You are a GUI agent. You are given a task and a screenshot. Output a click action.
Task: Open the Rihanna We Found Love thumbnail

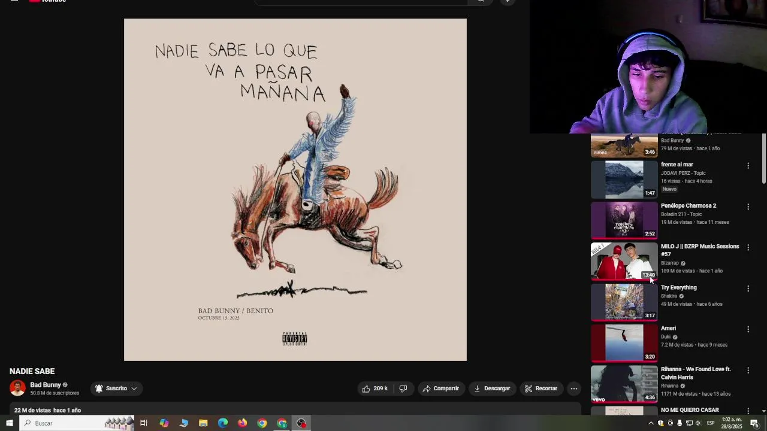[x=624, y=384]
